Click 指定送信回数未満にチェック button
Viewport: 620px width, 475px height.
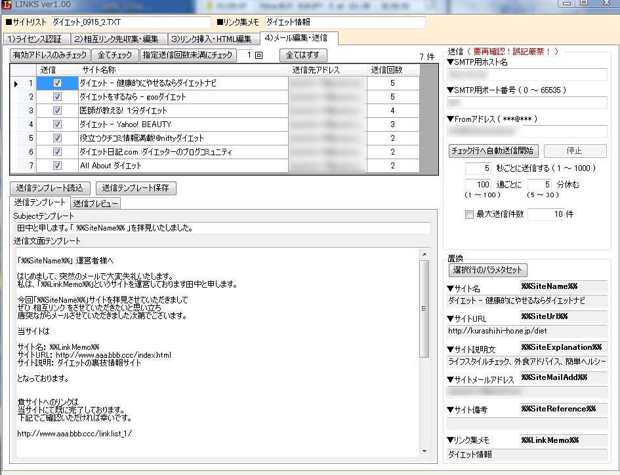click(188, 55)
